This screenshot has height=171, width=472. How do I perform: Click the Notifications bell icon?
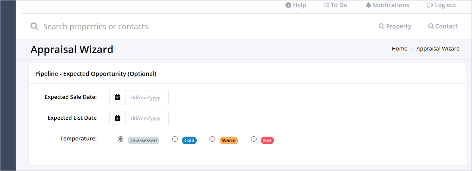(369, 5)
